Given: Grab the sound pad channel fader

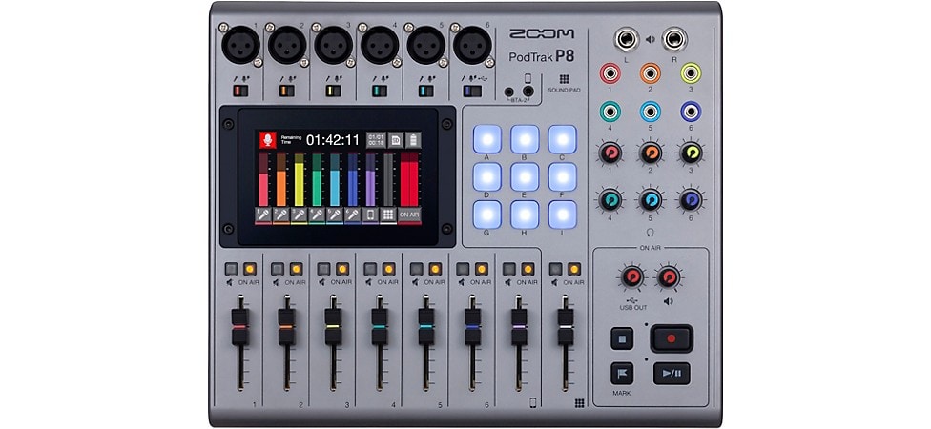Looking at the screenshot, I should pos(566,327).
